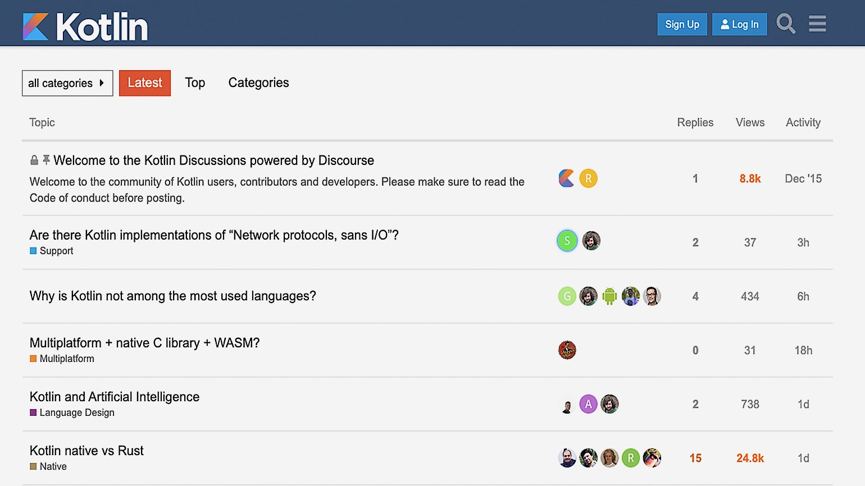This screenshot has width=865, height=486.
Task: Open the hamburger menu icon
Action: [817, 24]
